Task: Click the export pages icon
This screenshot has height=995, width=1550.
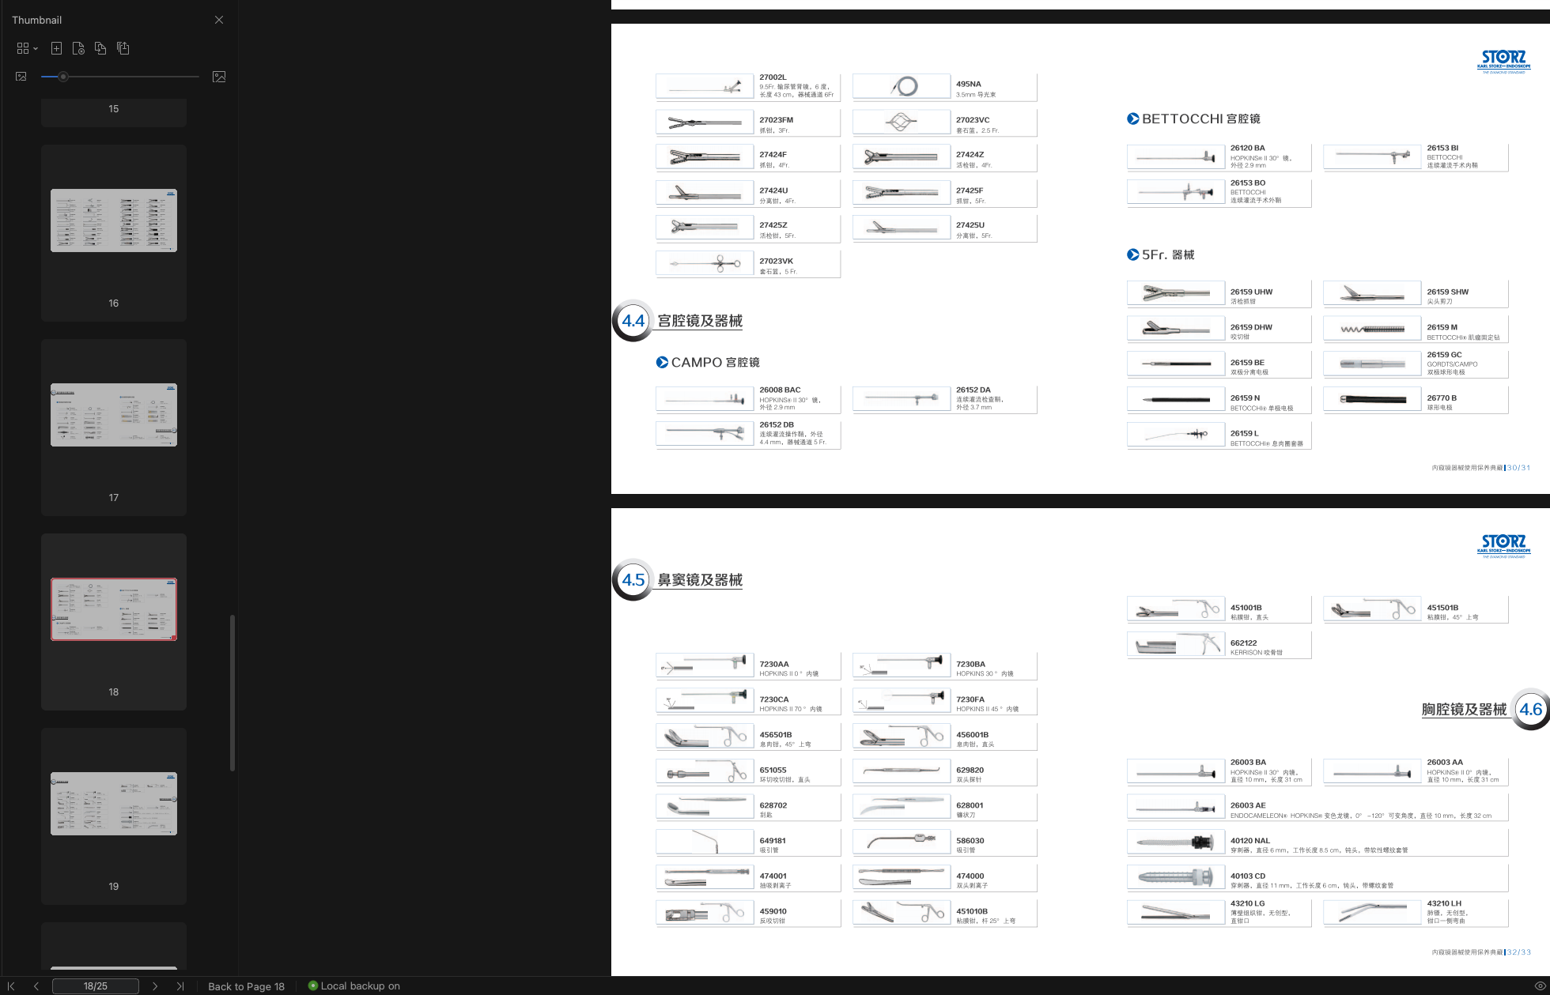Action: pos(123,48)
